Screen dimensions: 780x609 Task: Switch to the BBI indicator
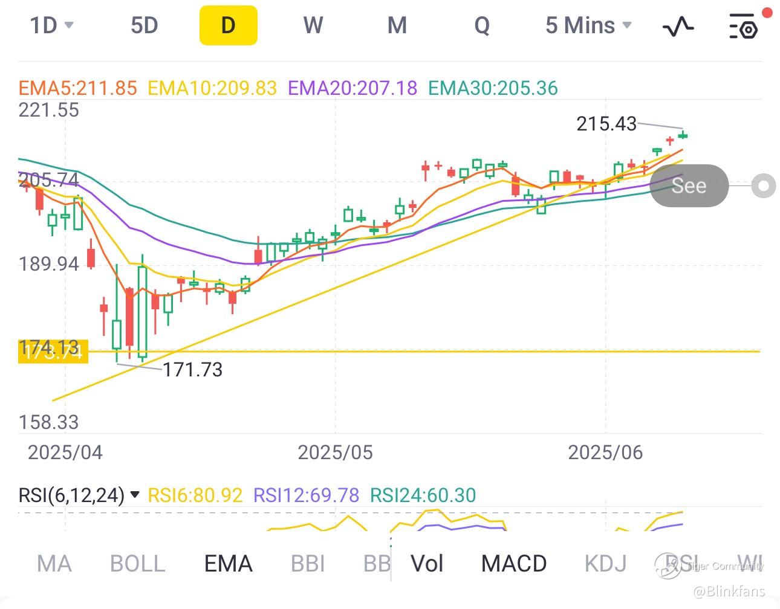click(308, 564)
